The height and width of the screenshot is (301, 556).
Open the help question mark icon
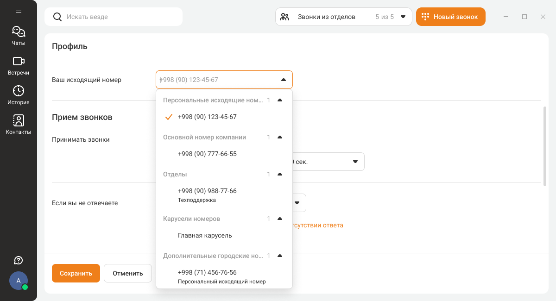(19, 260)
